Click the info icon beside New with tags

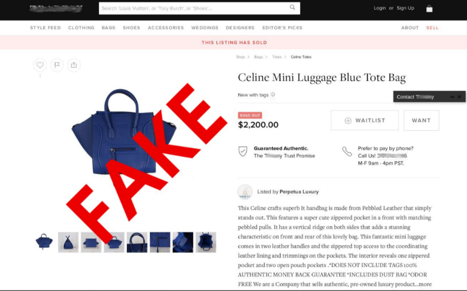tap(273, 94)
